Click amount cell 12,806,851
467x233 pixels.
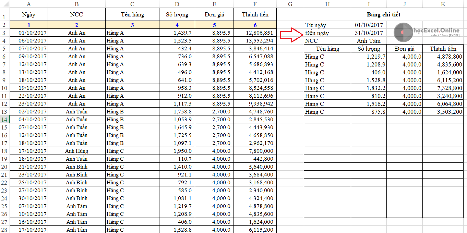(x=255, y=33)
